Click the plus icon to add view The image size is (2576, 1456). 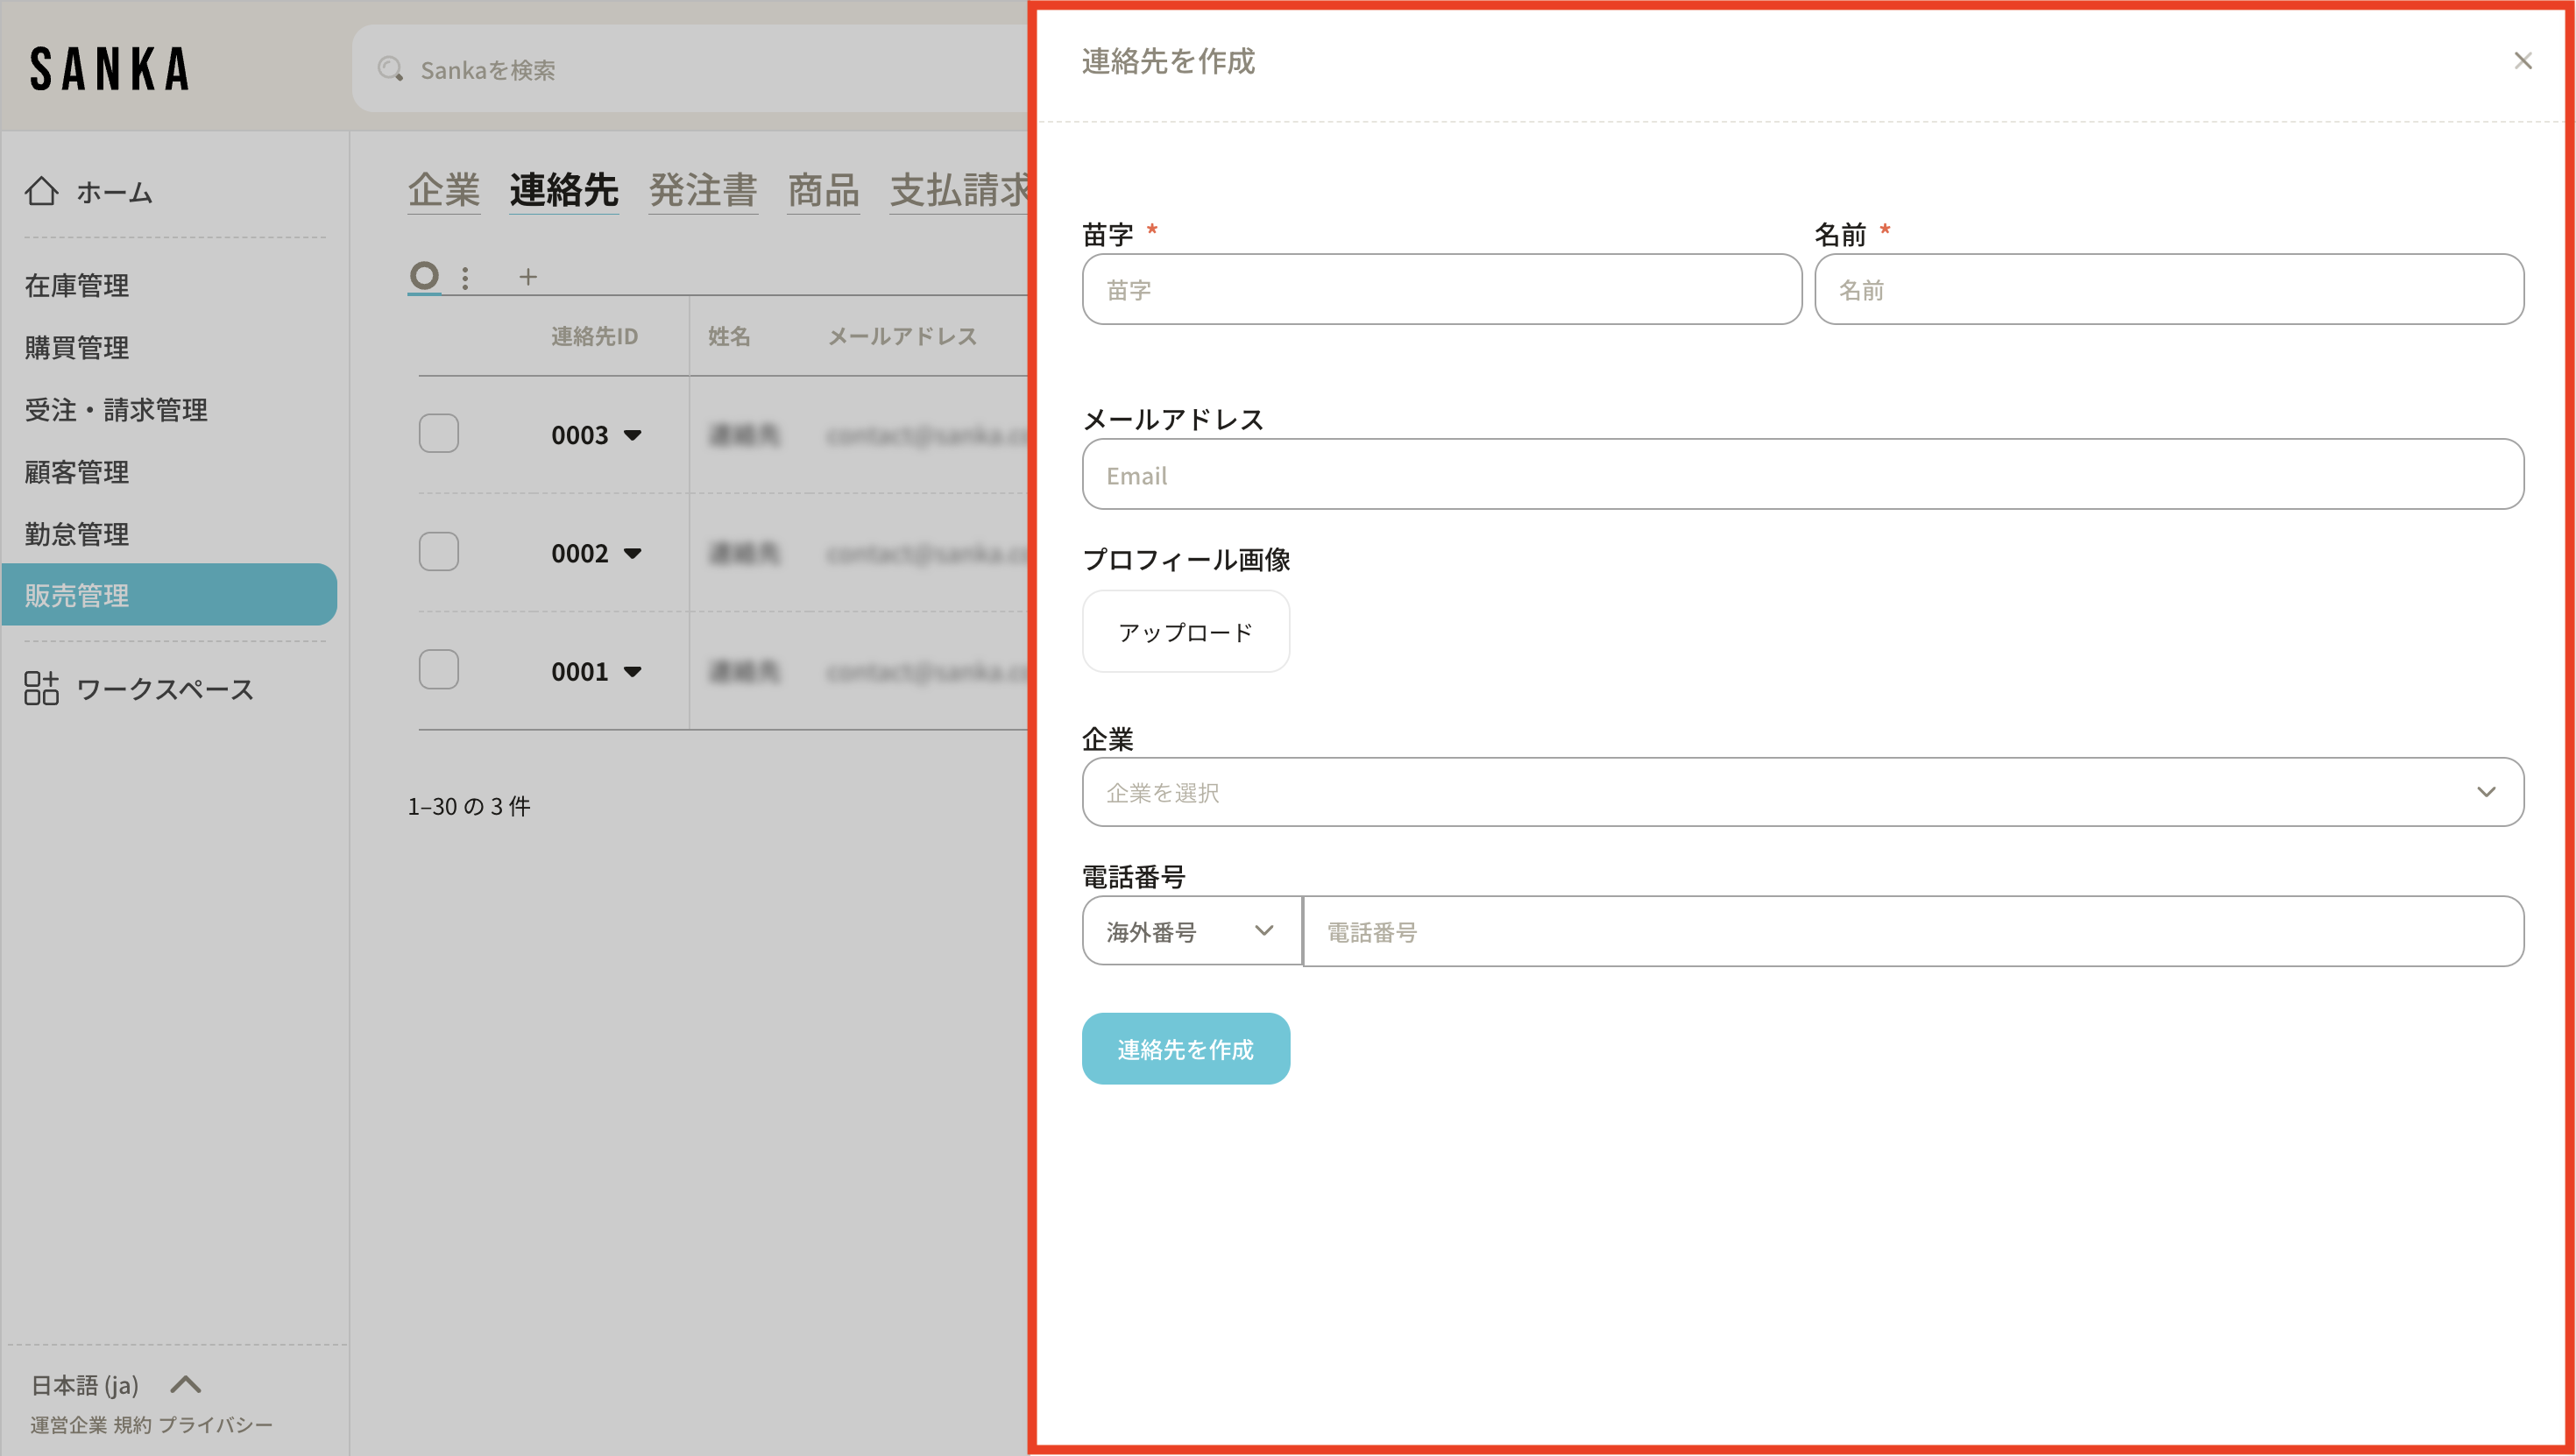tap(528, 277)
